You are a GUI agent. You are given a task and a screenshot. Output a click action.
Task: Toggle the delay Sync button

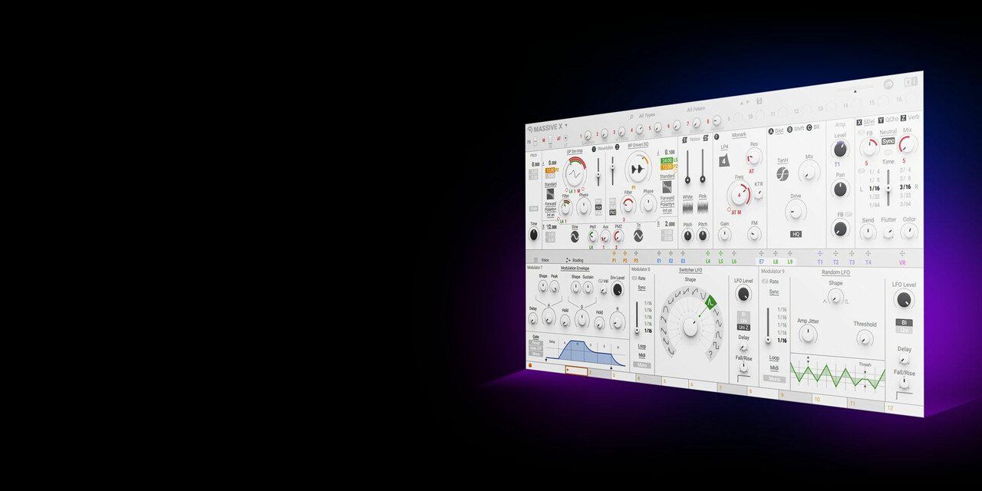click(888, 141)
